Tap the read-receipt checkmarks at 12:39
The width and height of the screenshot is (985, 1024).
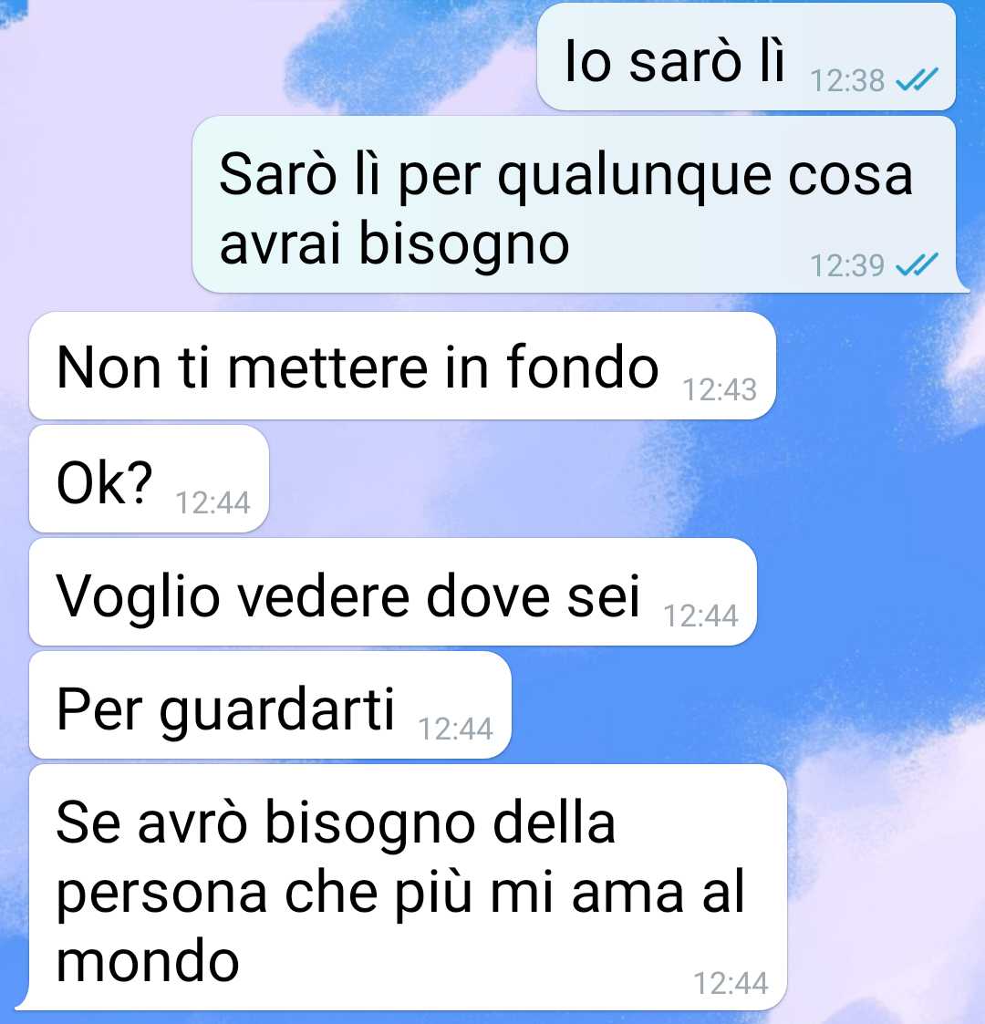tap(918, 264)
